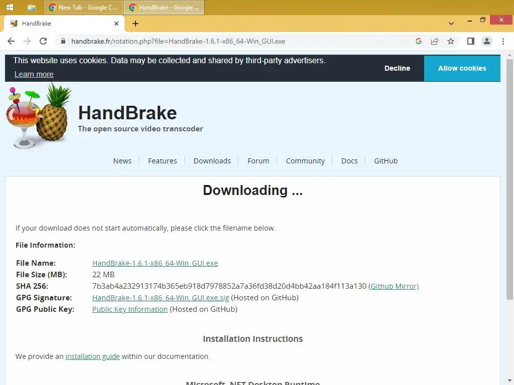Click the page vertical scrollbar thumb
Image resolution: width=514 pixels, height=385 pixels.
click(509, 179)
